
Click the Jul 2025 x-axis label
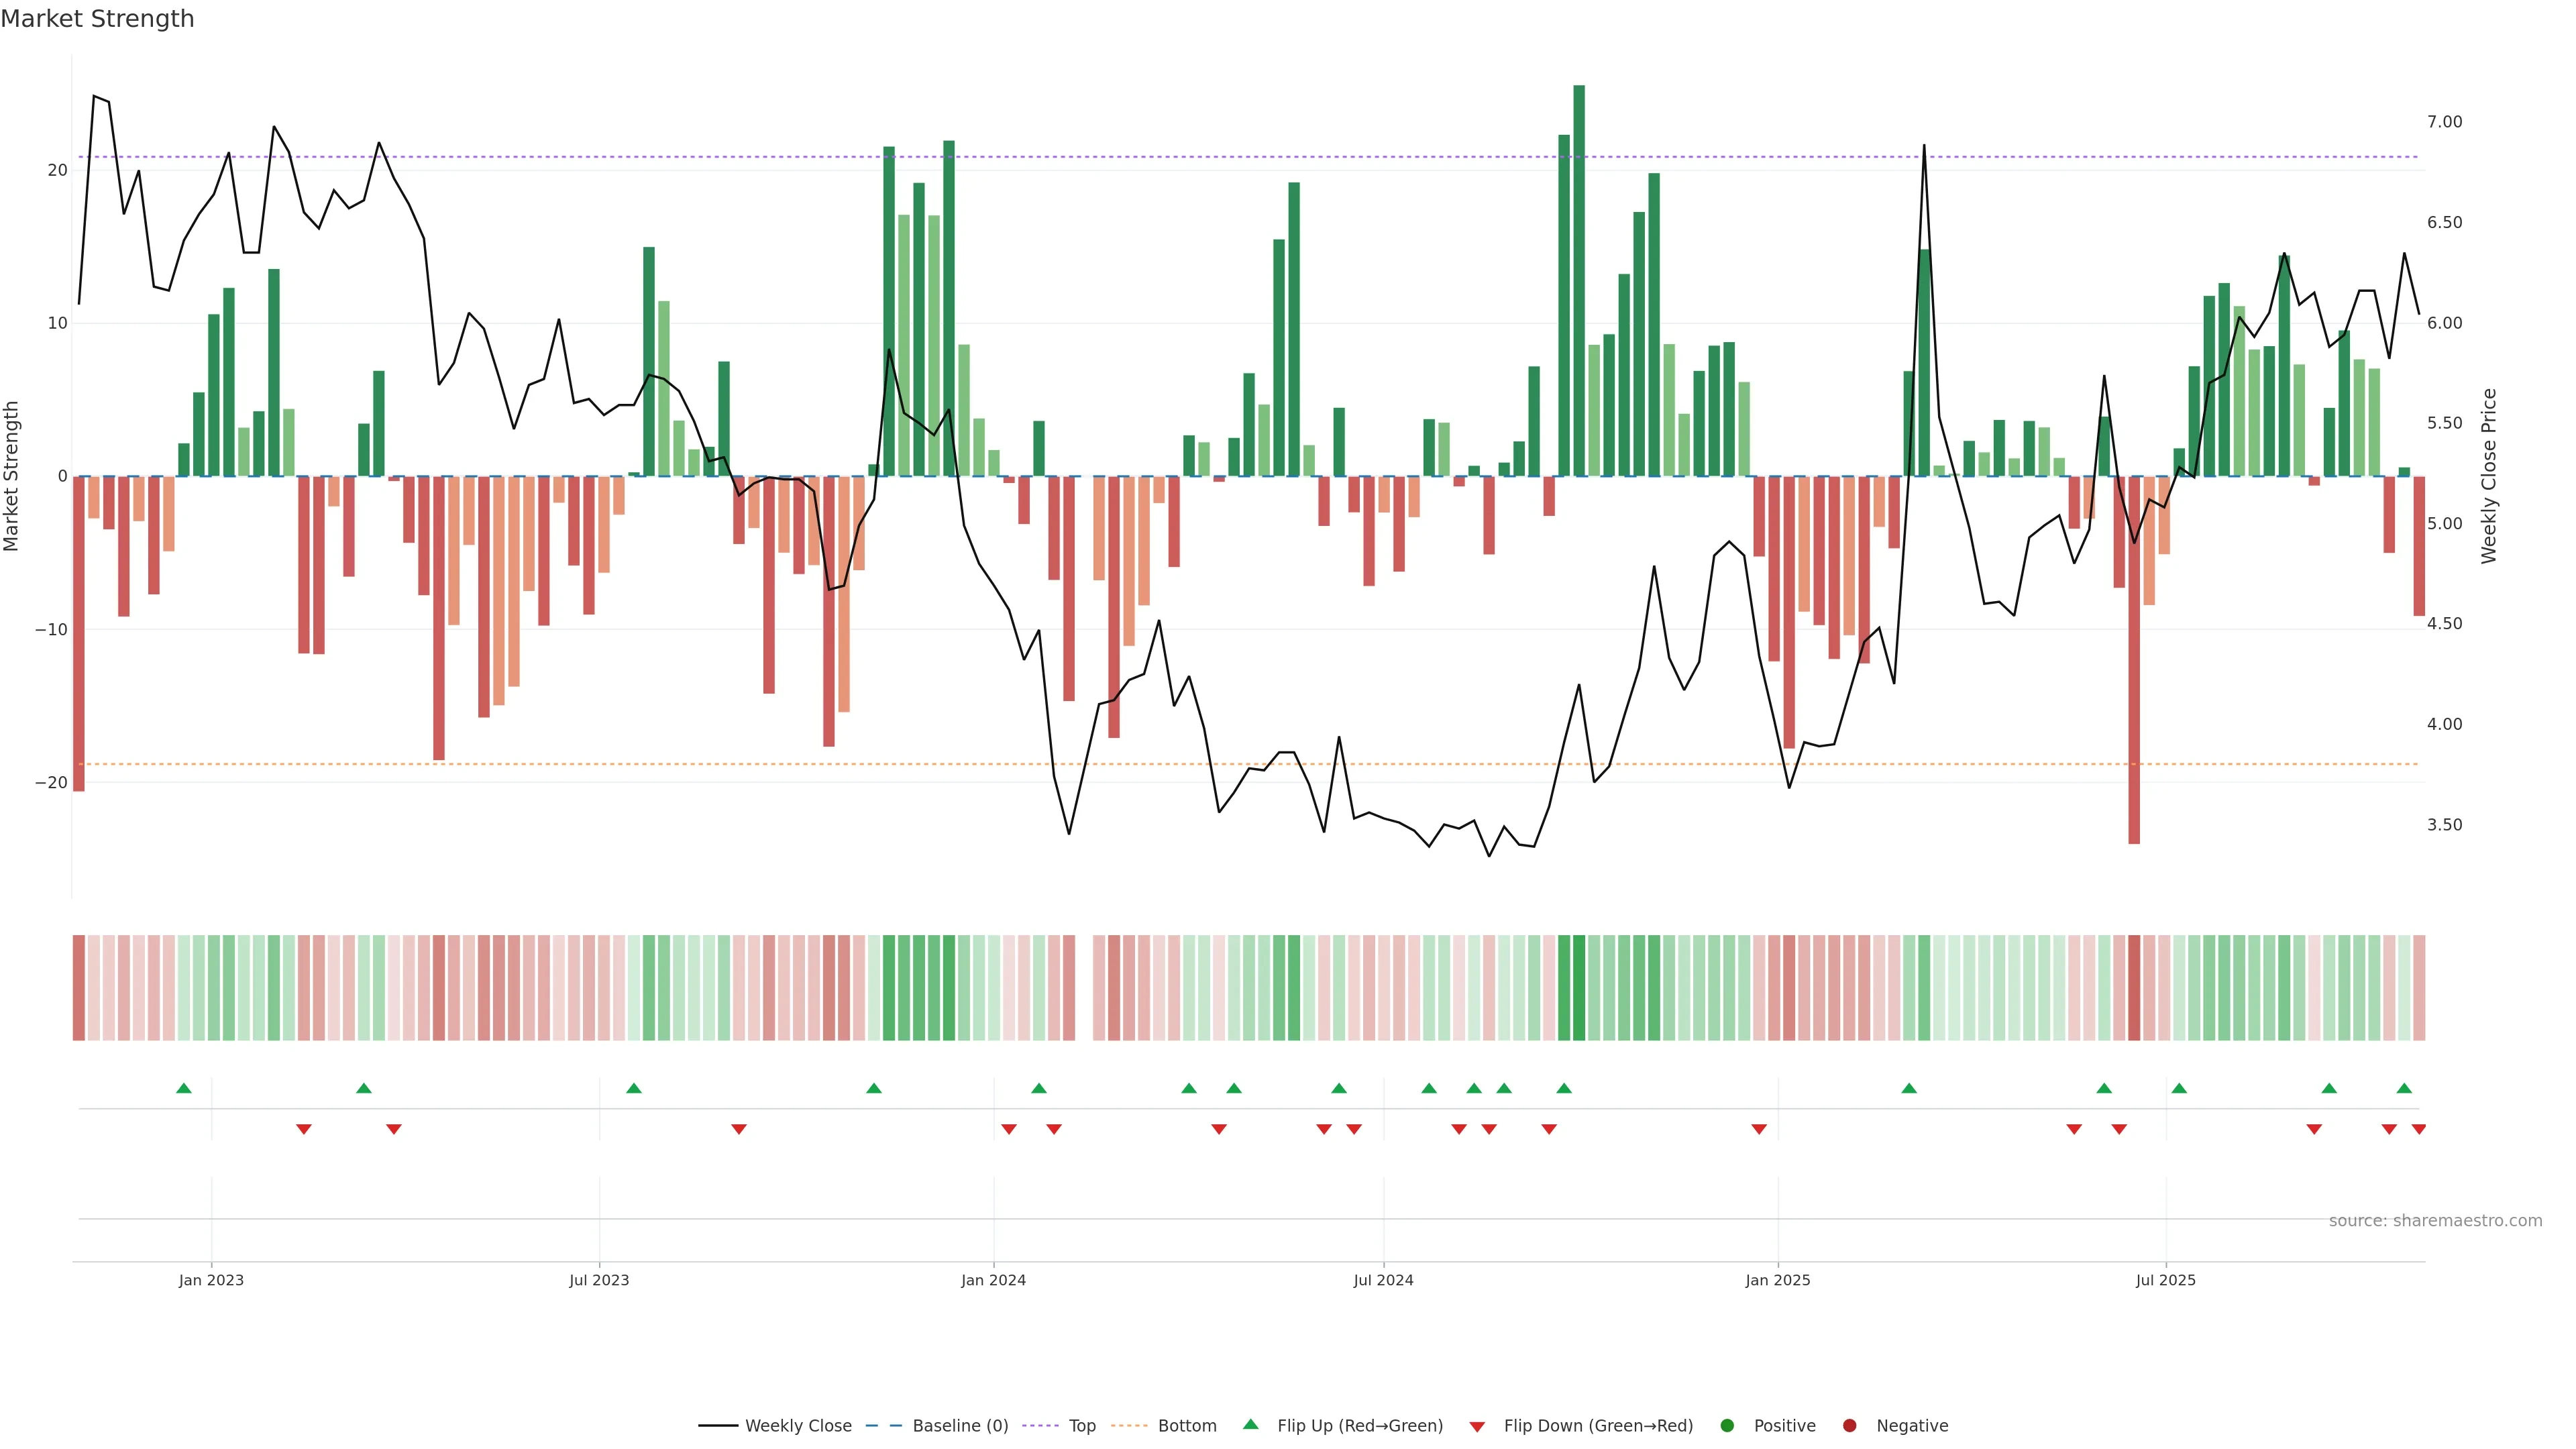point(2165,1280)
